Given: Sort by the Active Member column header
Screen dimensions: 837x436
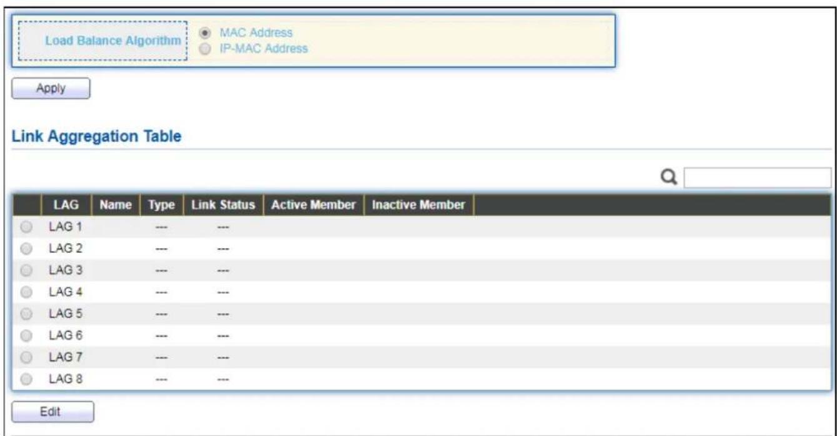Looking at the screenshot, I should click(x=314, y=205).
